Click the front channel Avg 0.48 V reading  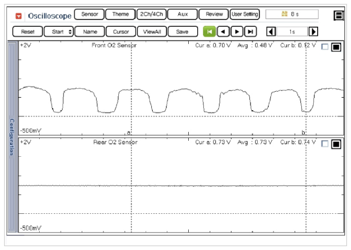[x=255, y=46]
